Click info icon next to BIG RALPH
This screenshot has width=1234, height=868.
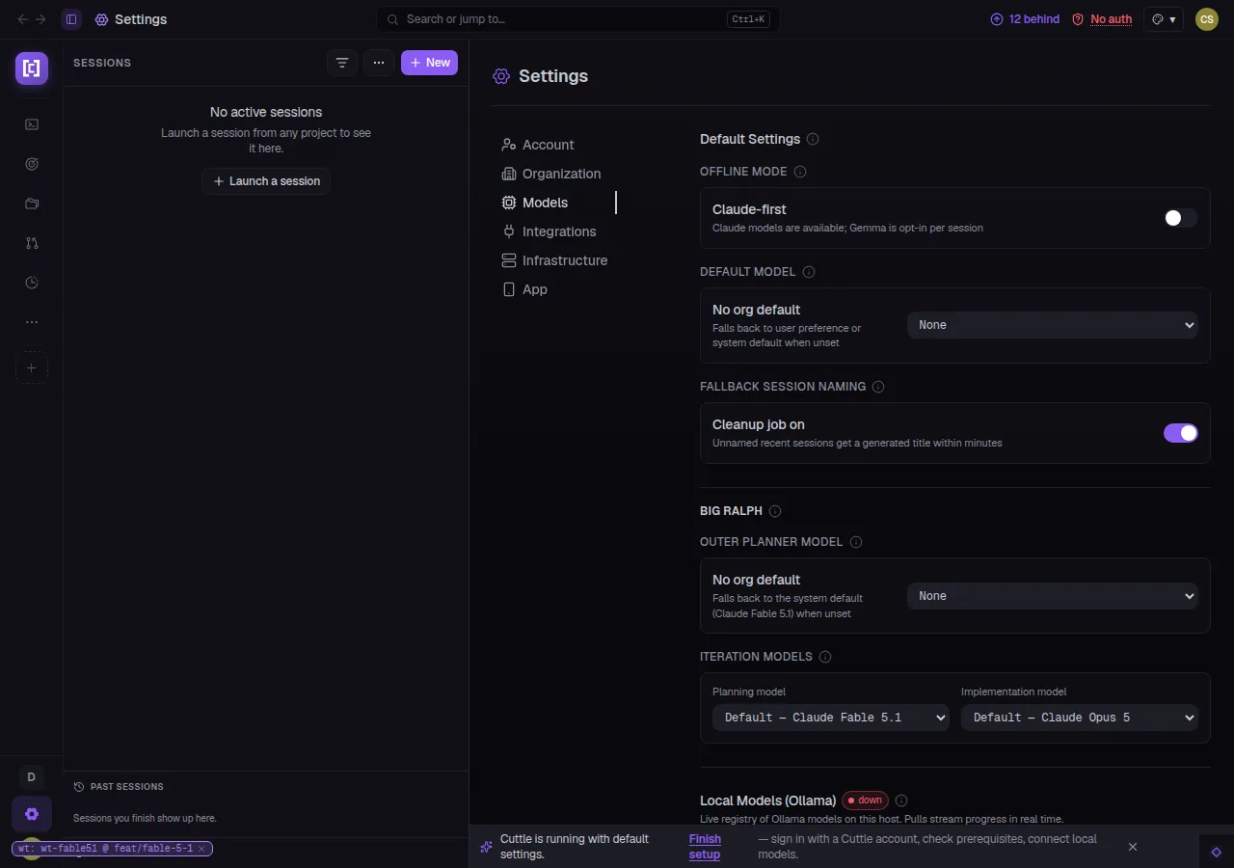point(775,511)
